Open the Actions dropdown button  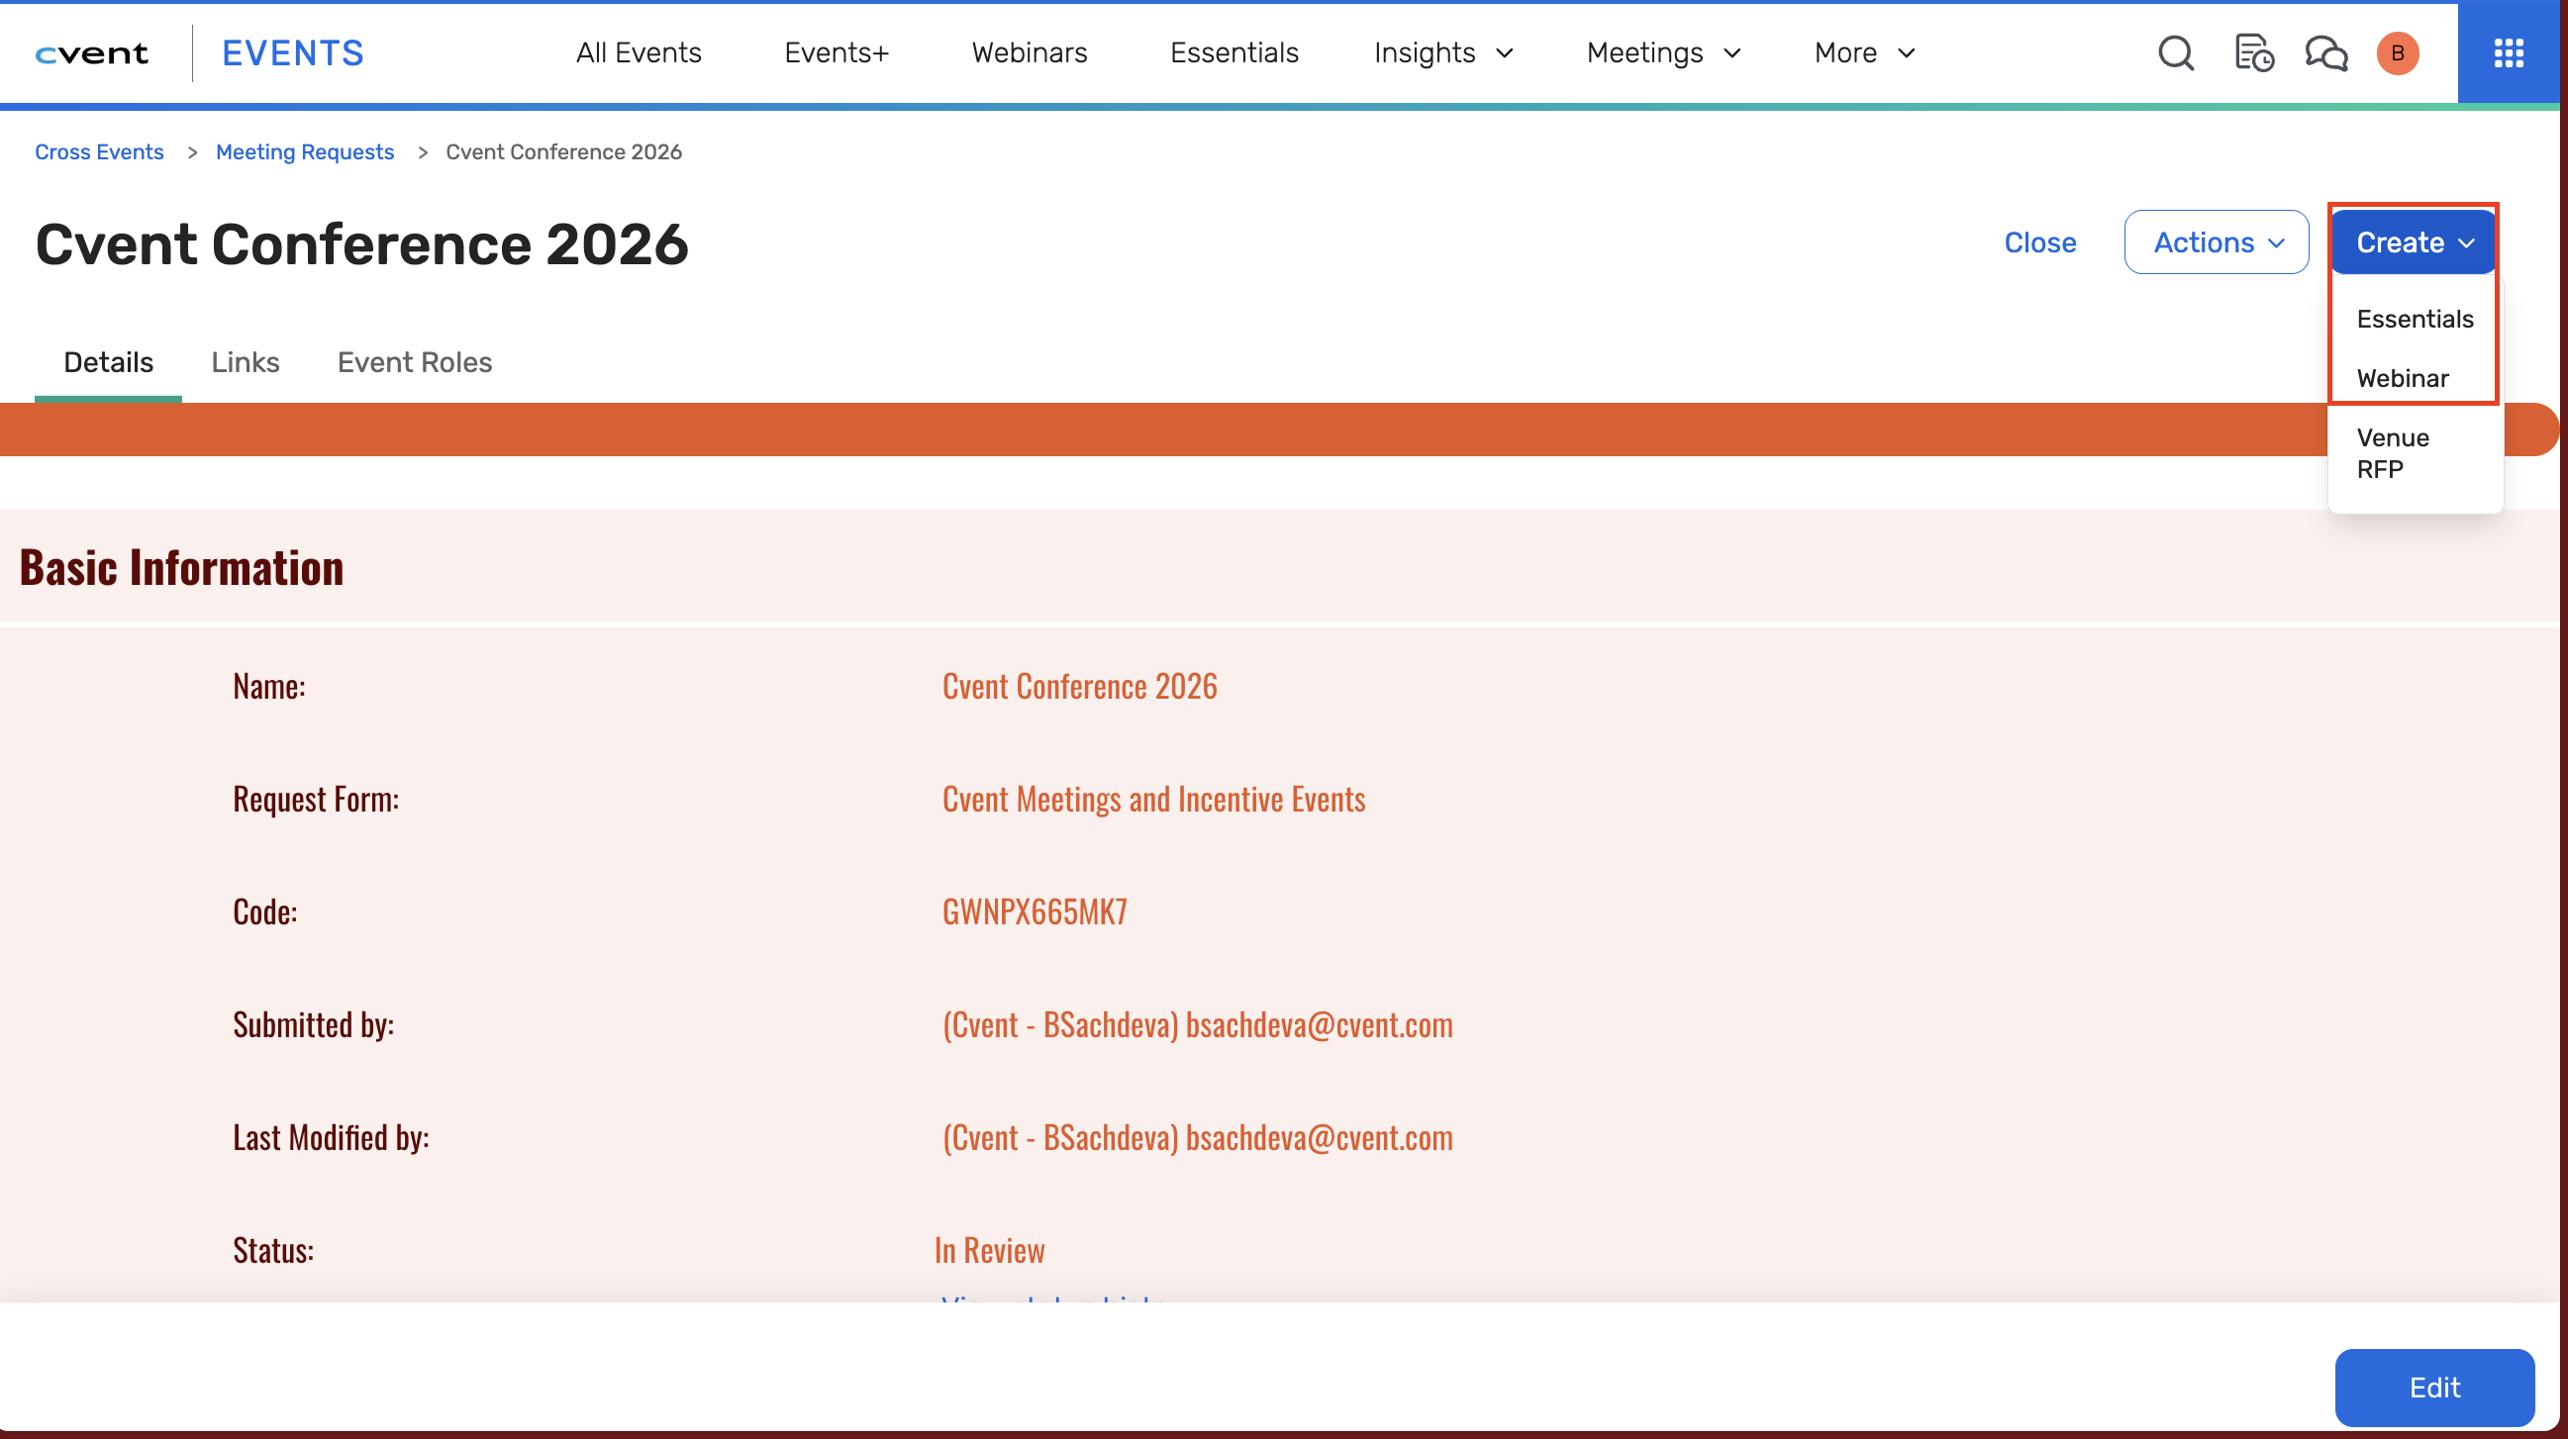pyautogui.click(x=2216, y=242)
